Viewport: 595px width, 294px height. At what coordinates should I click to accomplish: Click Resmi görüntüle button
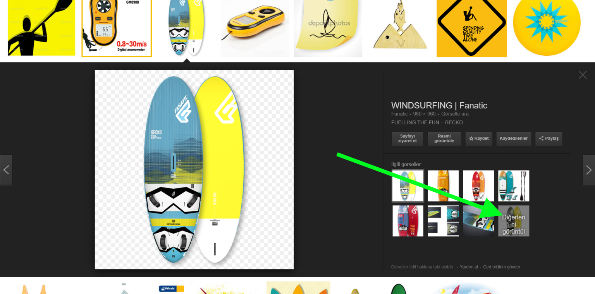[x=444, y=138]
